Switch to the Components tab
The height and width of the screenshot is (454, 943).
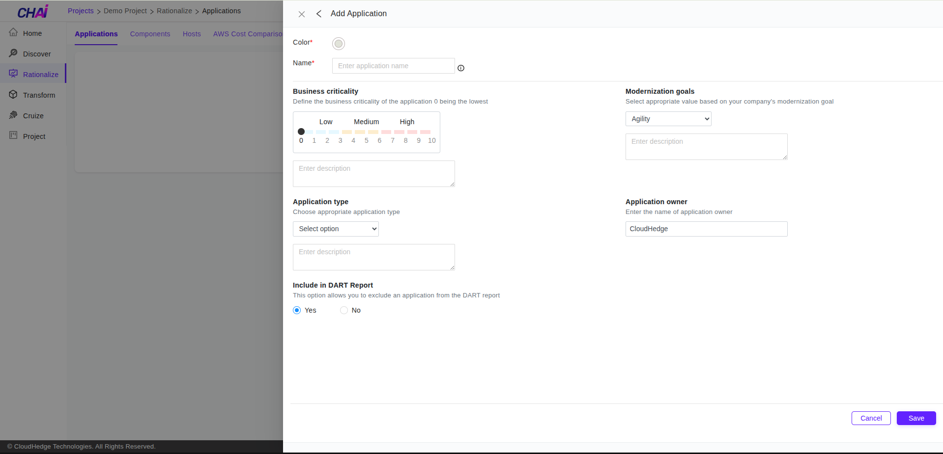[x=150, y=34]
